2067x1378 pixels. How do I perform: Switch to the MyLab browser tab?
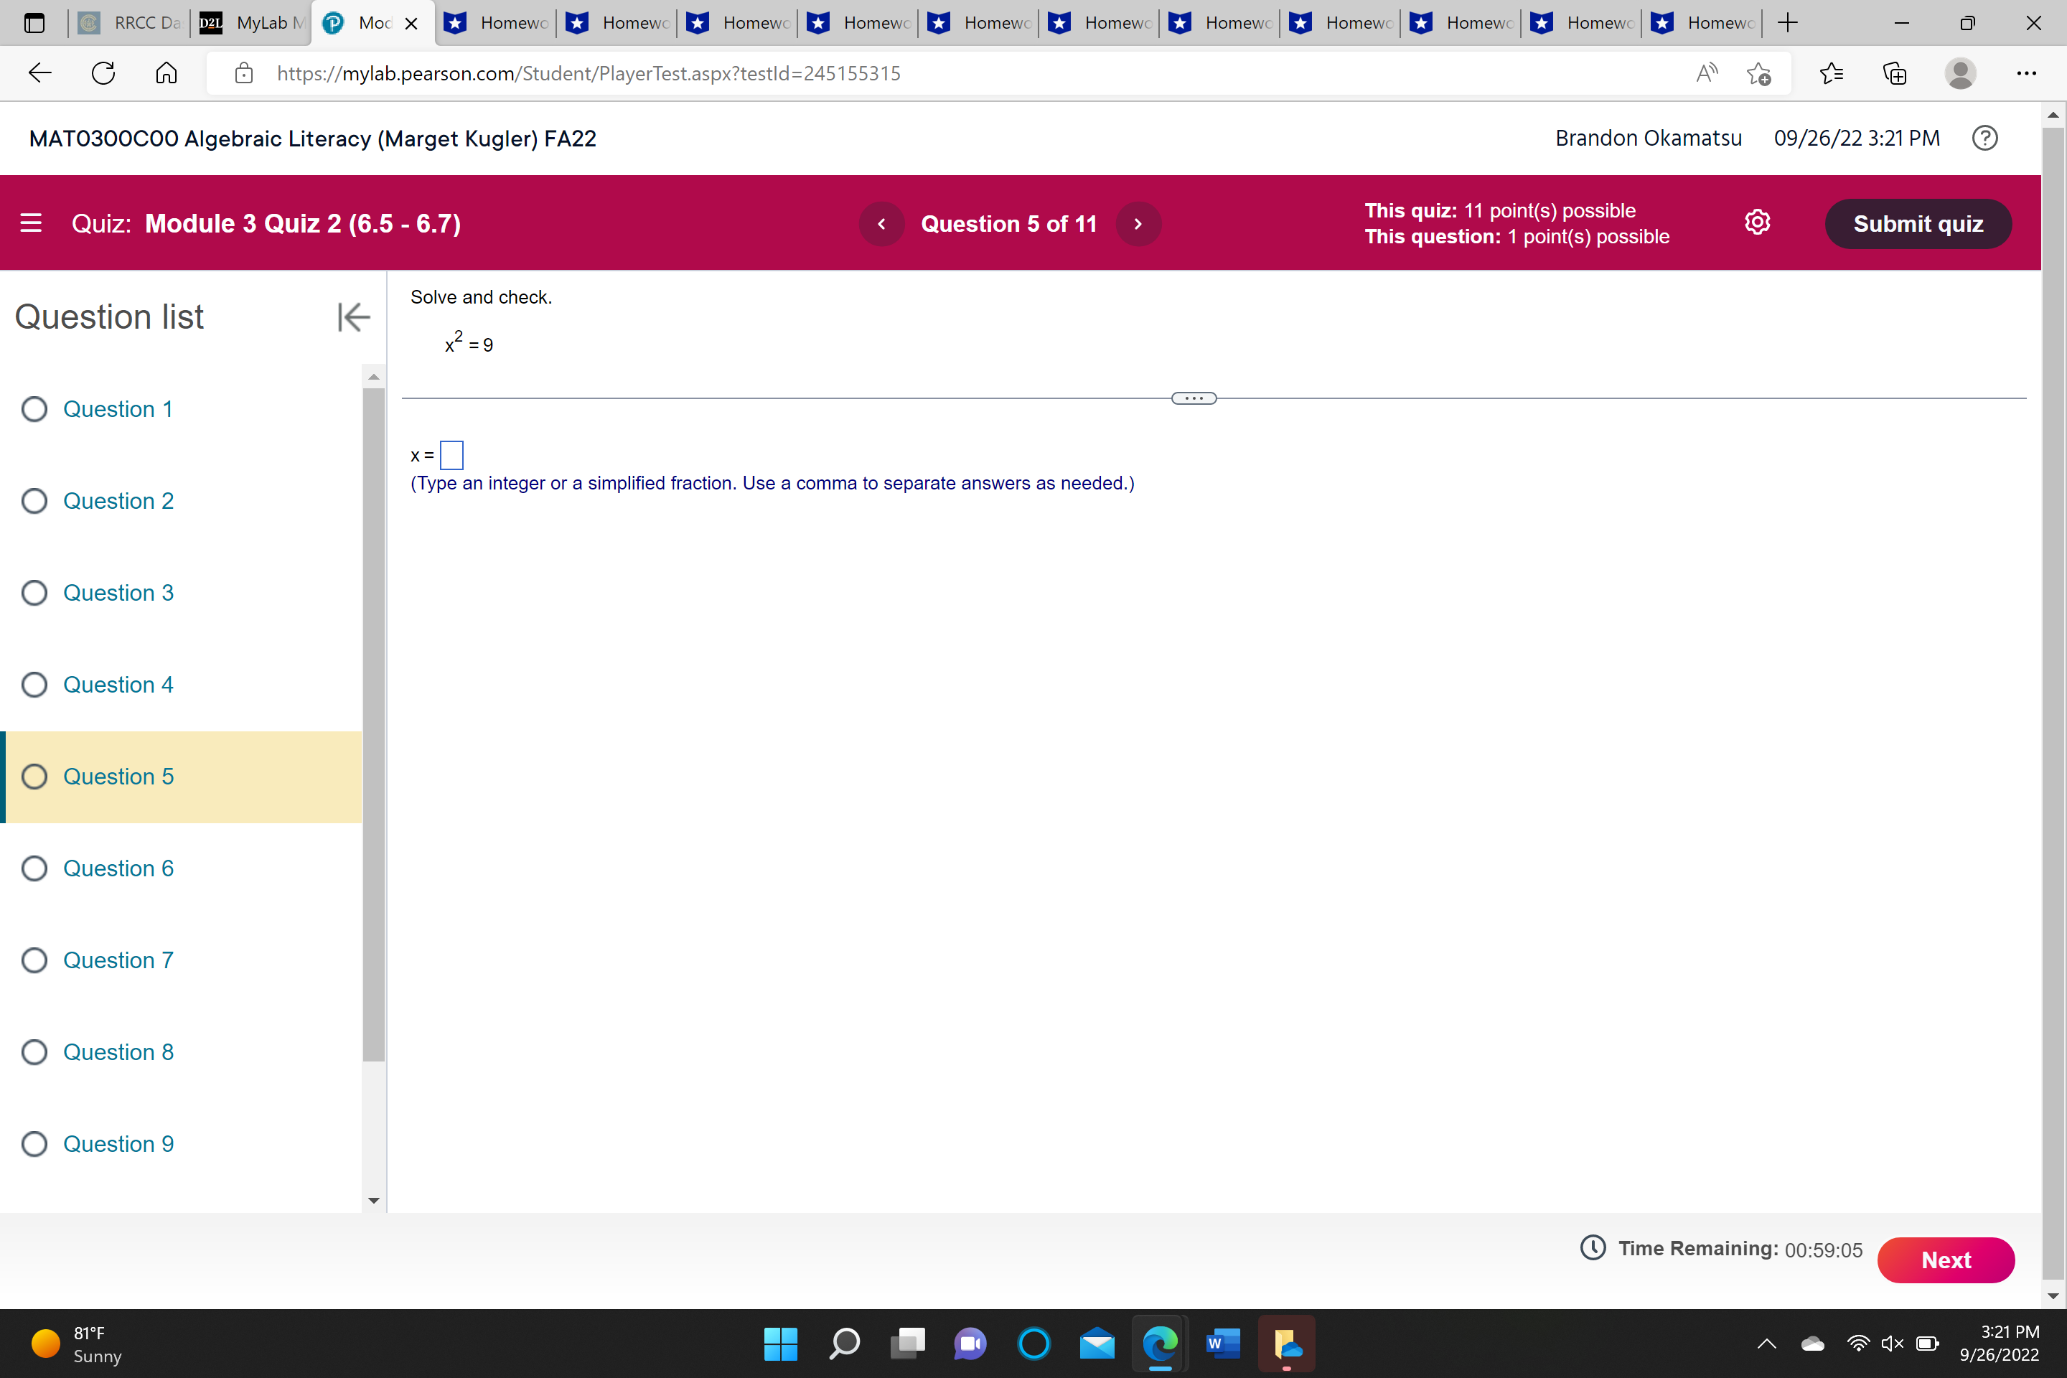[x=252, y=23]
